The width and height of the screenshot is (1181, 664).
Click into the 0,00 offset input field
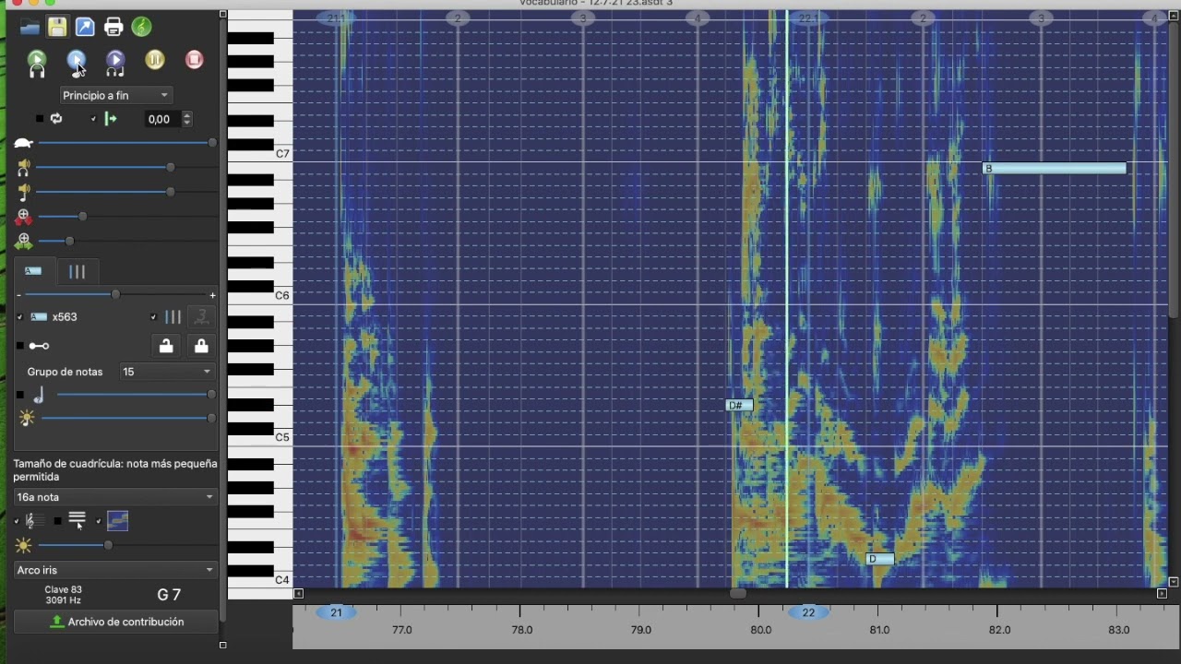point(162,119)
